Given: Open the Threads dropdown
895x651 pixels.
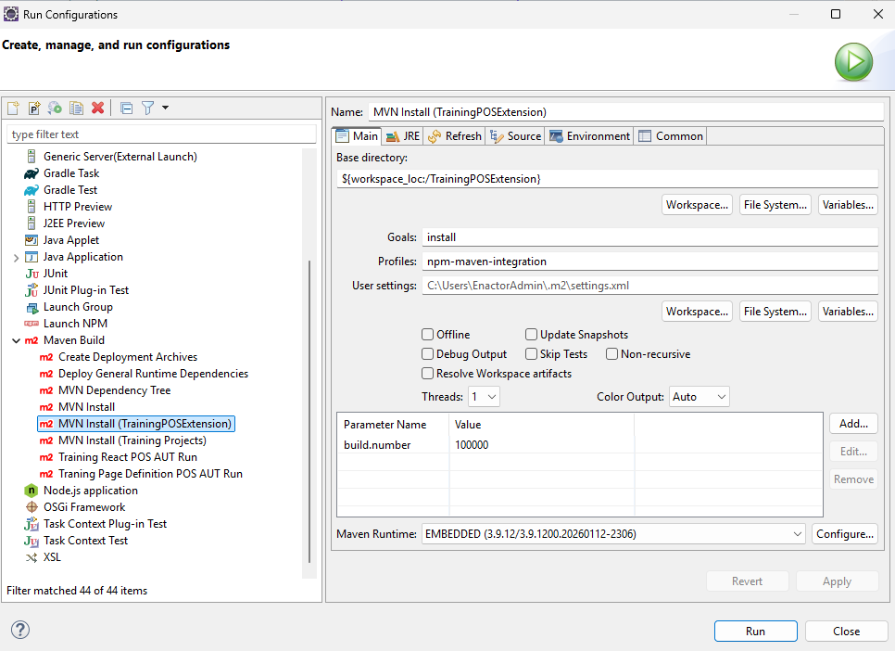Looking at the screenshot, I should point(484,397).
